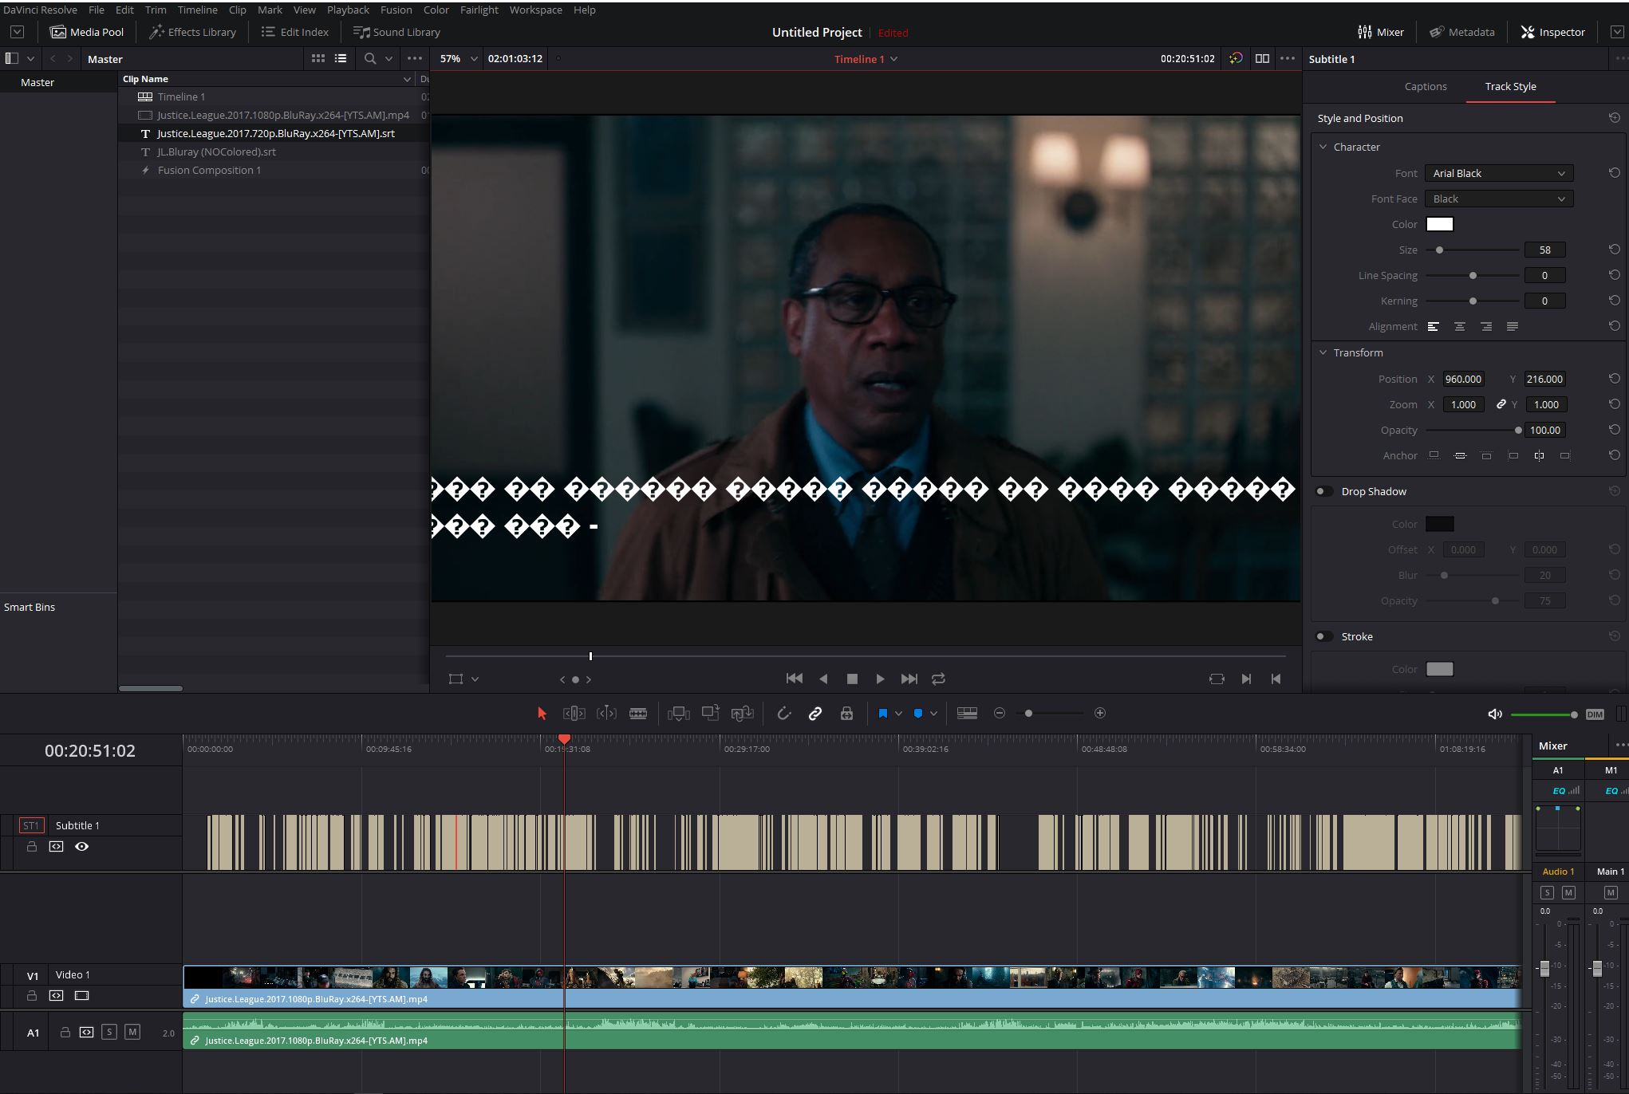Click the blue Marker icon
This screenshot has width=1629, height=1094.
pos(918,714)
